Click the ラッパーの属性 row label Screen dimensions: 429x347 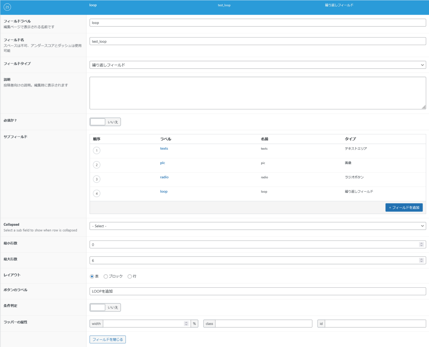(15, 322)
